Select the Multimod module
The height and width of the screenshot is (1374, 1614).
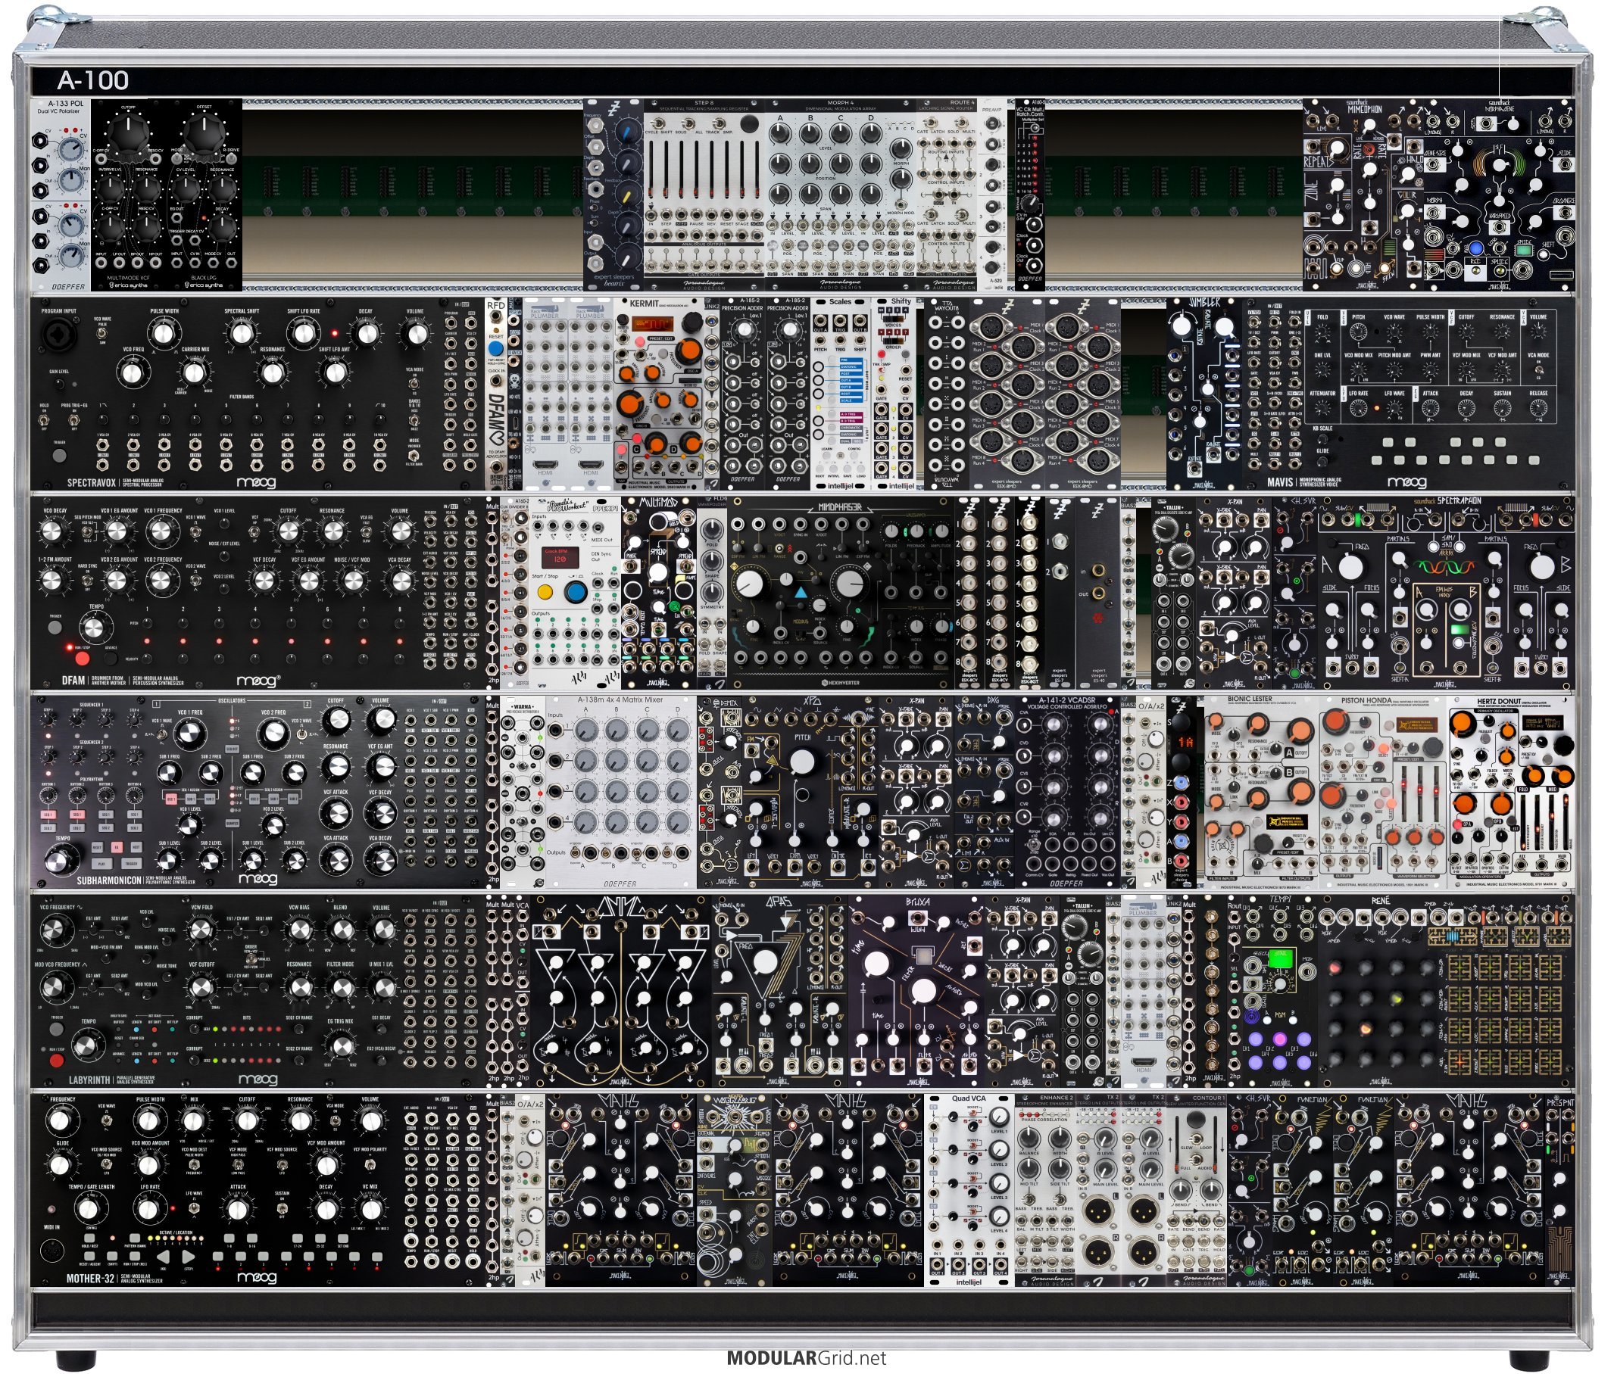click(x=658, y=593)
